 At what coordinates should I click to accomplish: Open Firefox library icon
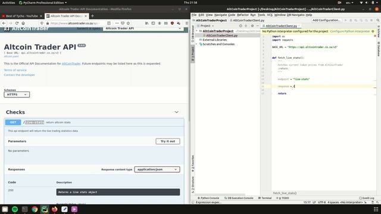tap(147, 23)
